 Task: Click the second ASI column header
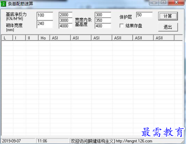(x=81, y=38)
